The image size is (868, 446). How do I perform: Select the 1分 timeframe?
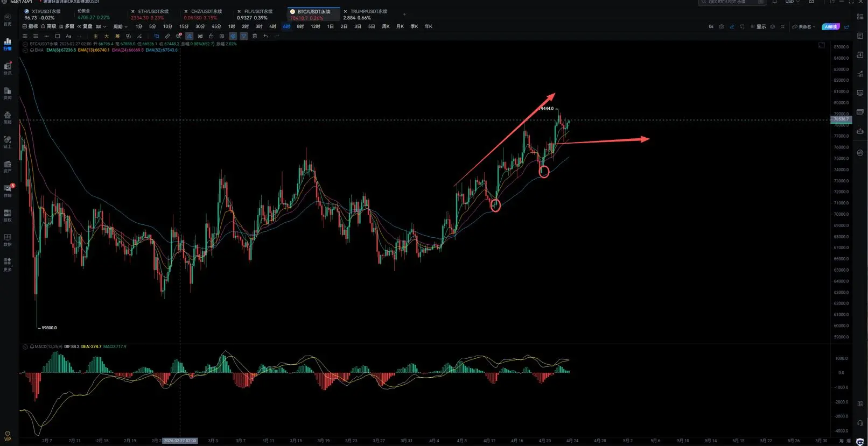[x=139, y=26]
